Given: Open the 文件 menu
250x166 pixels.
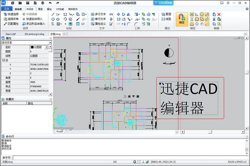Looking at the screenshot, I should click(6, 9).
